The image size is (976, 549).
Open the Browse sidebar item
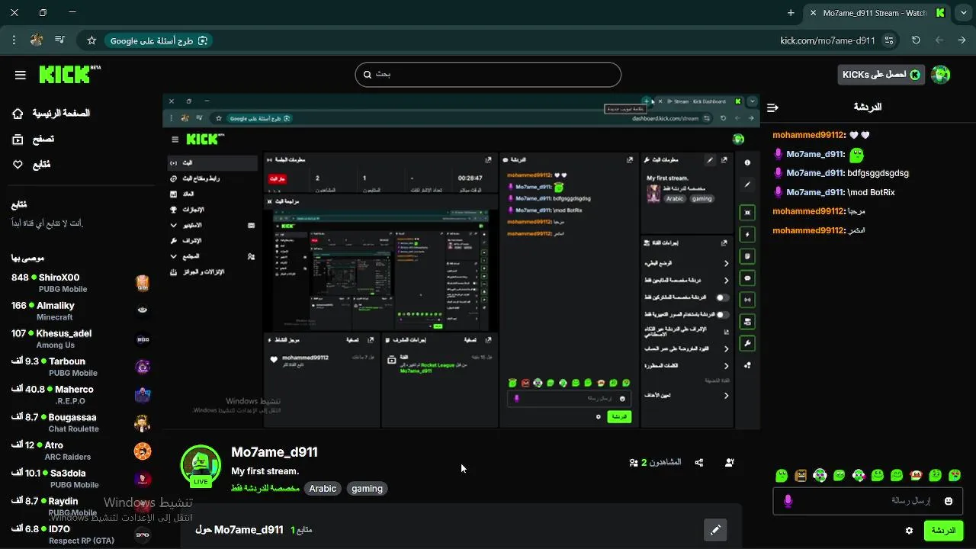[33, 140]
